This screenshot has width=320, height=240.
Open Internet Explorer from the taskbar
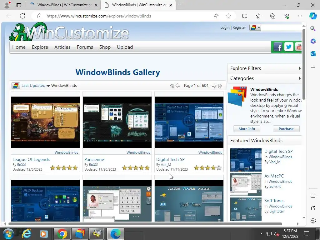27,234
